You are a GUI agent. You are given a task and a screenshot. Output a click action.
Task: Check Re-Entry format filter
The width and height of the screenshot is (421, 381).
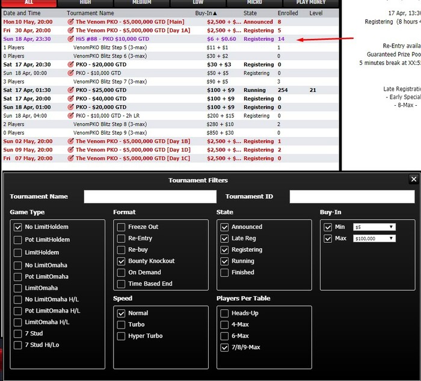point(121,238)
